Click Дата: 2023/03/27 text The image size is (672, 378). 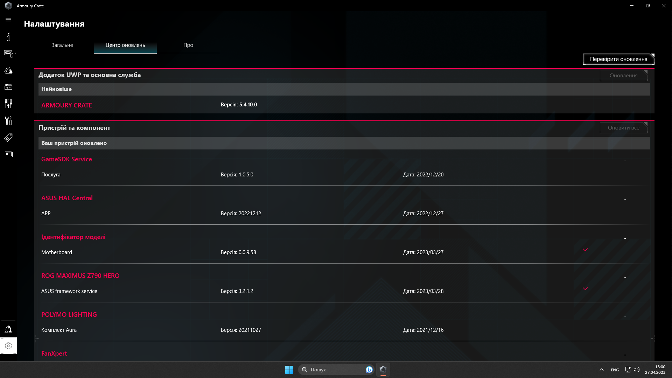coord(423,252)
